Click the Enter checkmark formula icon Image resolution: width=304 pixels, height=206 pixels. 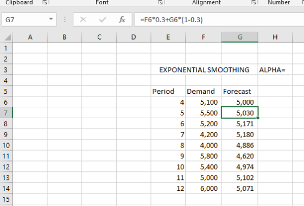pos(103,20)
